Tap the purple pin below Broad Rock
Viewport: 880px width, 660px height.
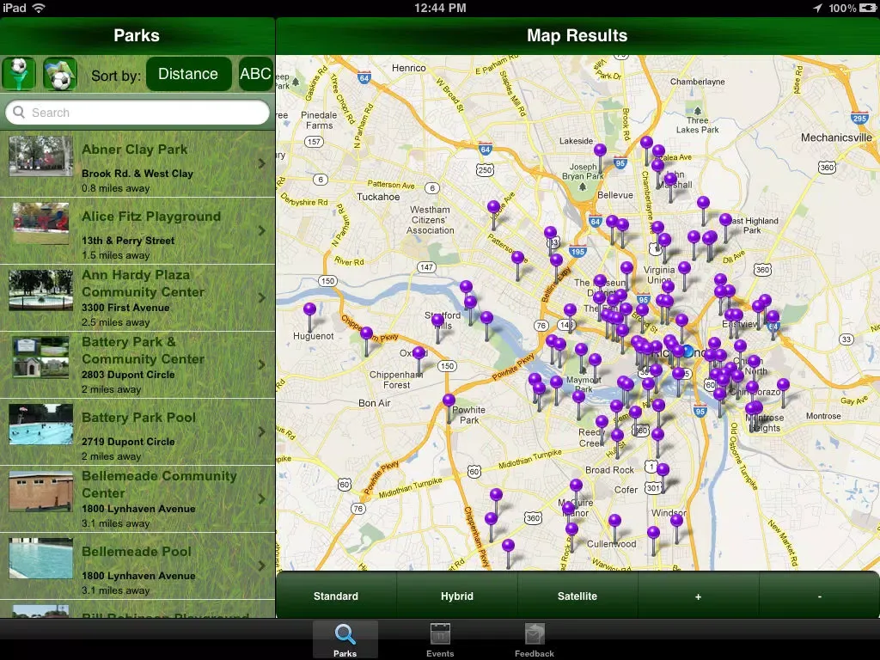coord(663,470)
